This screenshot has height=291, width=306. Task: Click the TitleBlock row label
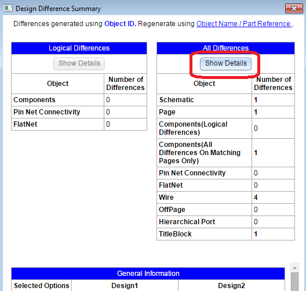(x=175, y=234)
